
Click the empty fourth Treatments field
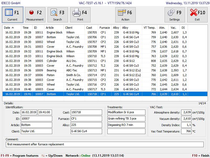click(x=126, y=131)
